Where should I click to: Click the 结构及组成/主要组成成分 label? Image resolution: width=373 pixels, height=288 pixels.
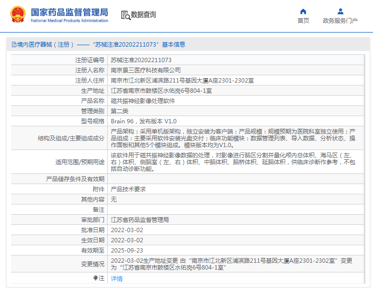pos(71,138)
